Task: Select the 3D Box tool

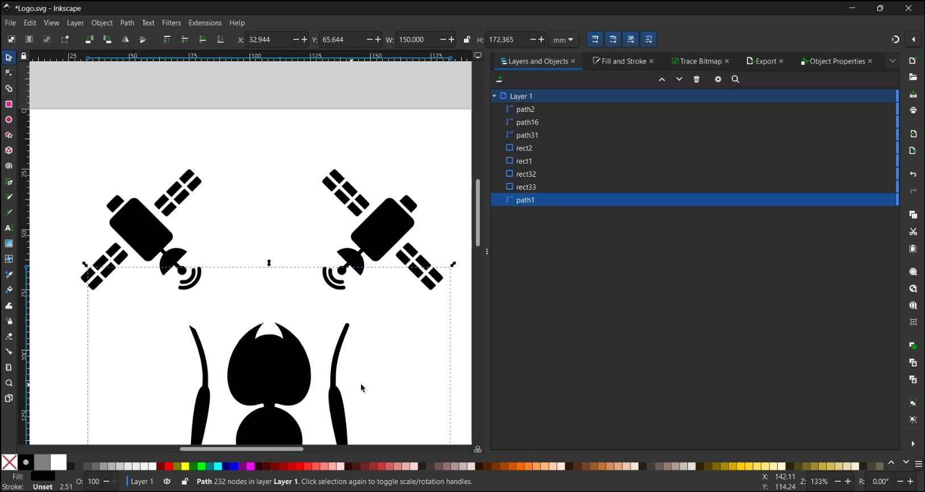Action: coord(9,151)
